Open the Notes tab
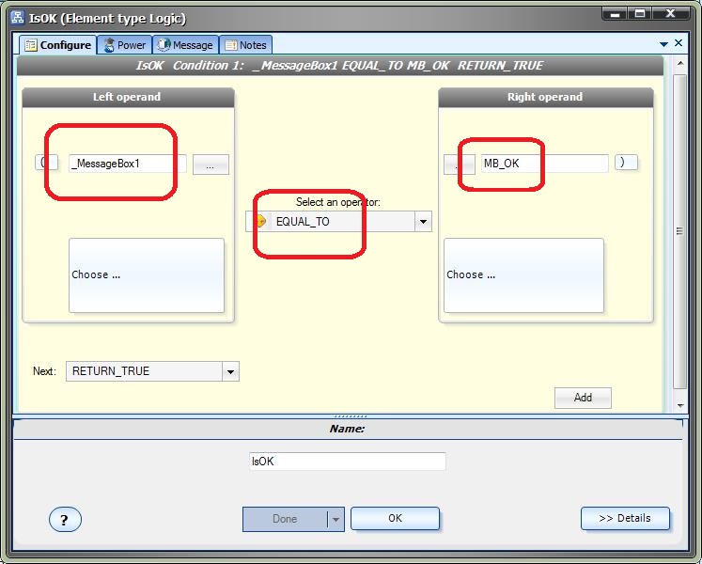The image size is (702, 564). [246, 45]
